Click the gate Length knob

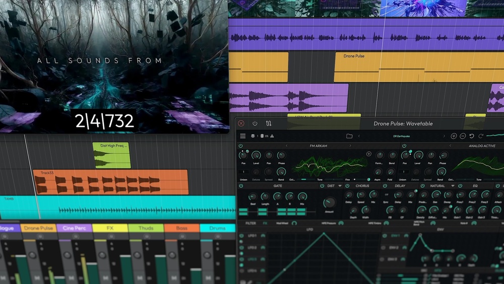(265, 196)
